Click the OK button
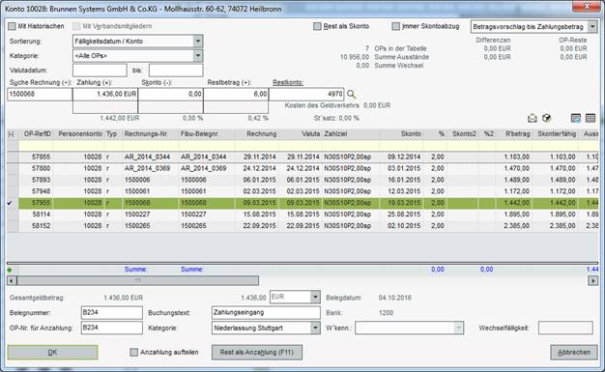 coord(52,353)
